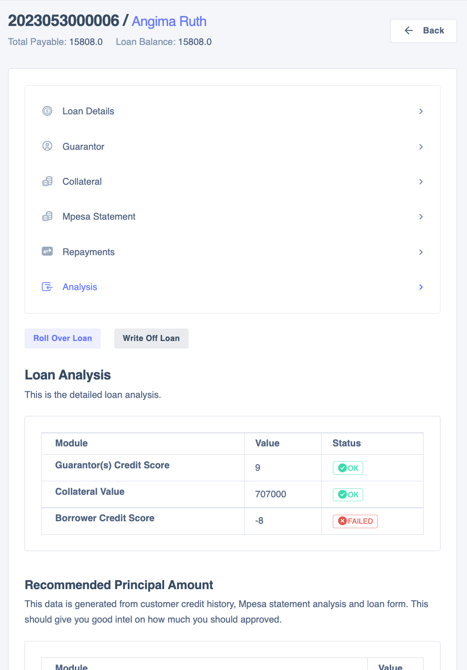
Task: Click the OK badge for Collateral Value
Action: pos(348,495)
